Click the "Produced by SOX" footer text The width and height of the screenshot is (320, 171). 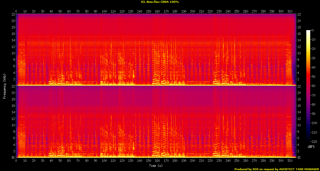[247, 169]
